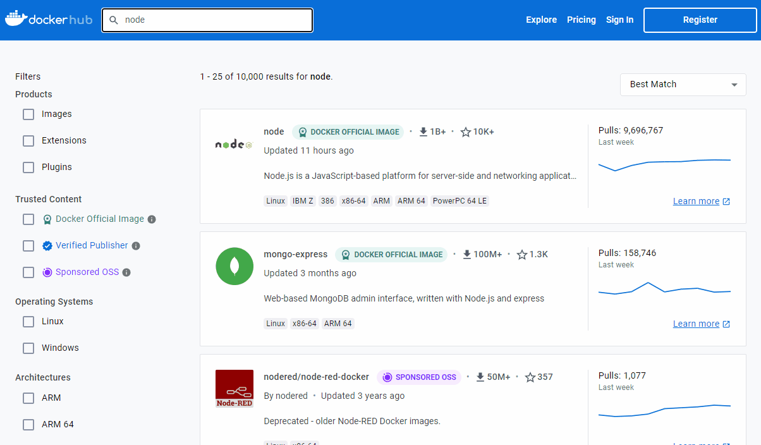Click the Sign In link
The image size is (761, 445).
coord(619,20)
